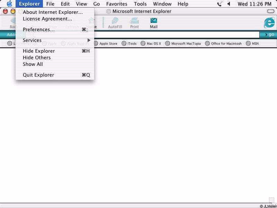This screenshot has height=208, width=277.
Task: Select About Internet Explorer menu item
Action: pyautogui.click(x=55, y=12)
